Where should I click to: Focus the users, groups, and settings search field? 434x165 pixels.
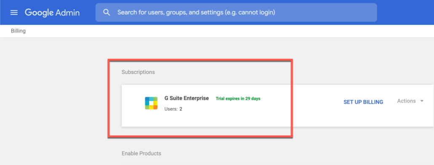pos(236,13)
